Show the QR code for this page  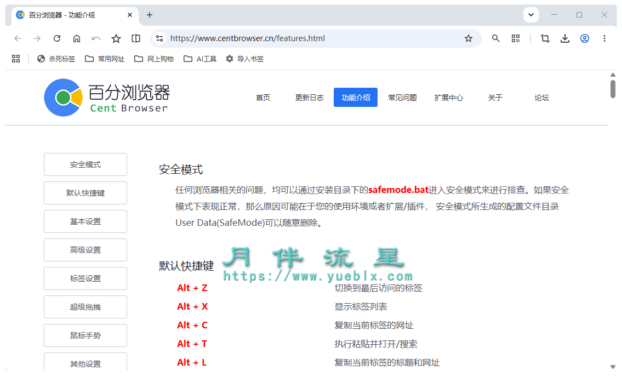(515, 38)
